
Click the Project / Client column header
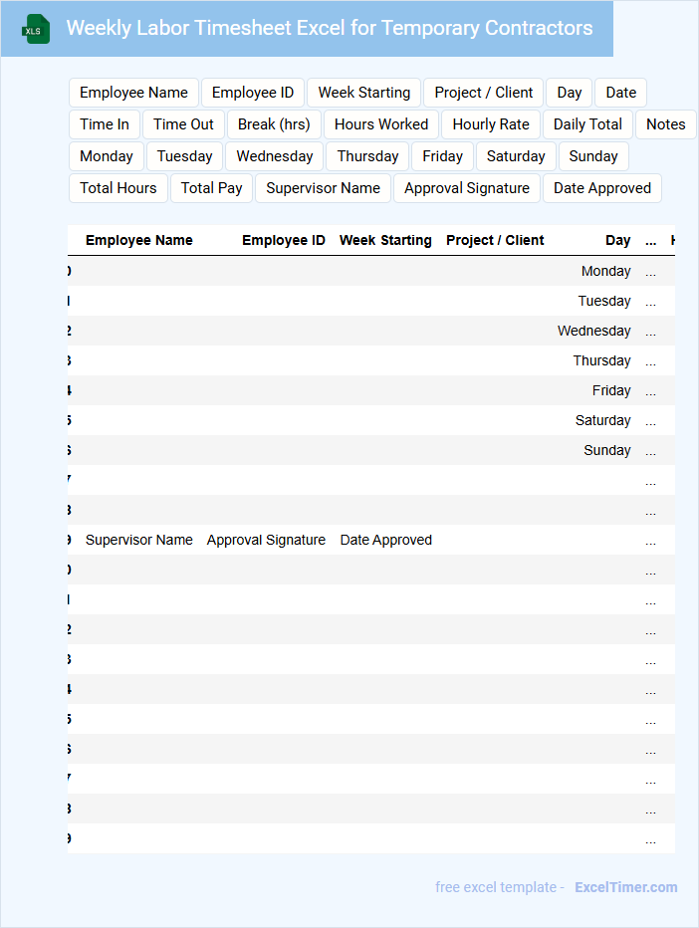(495, 240)
